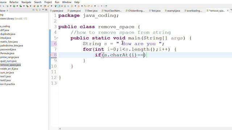Switch to the YourClassNam... tab
The width and height of the screenshot is (232, 130).
point(112,10)
